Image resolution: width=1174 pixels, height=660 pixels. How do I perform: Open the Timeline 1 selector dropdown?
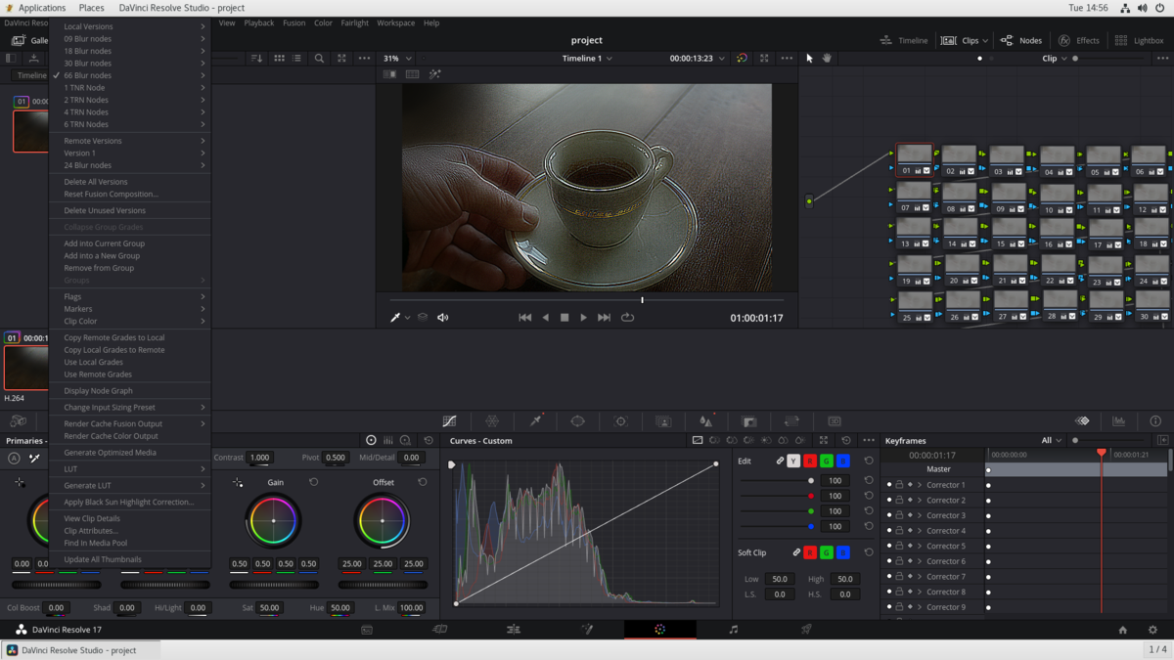click(x=587, y=58)
